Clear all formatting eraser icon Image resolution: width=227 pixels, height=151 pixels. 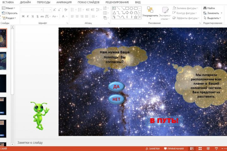(66, 10)
